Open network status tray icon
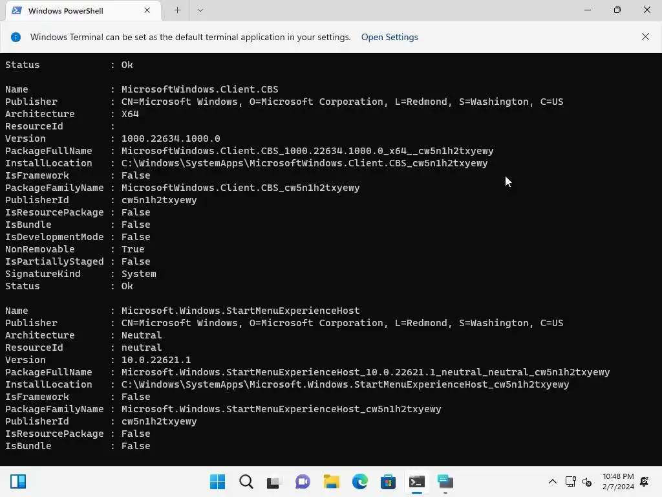 pyautogui.click(x=570, y=481)
